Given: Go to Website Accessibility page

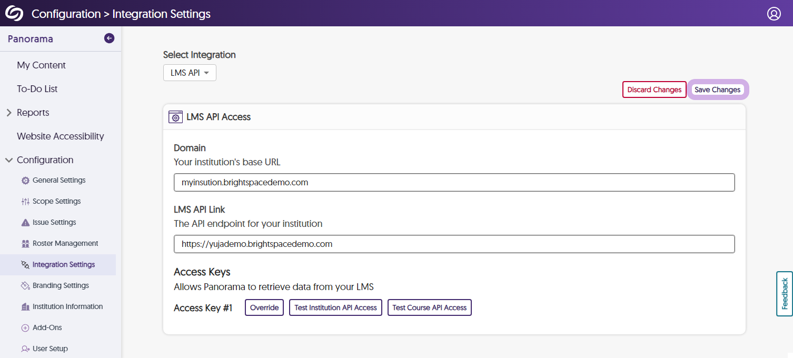Looking at the screenshot, I should (x=60, y=136).
